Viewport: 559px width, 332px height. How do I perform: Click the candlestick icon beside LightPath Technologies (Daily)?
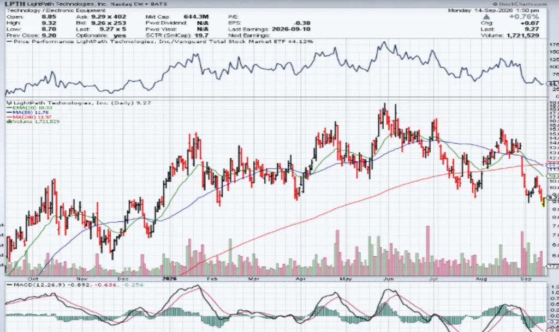[x=9, y=103]
